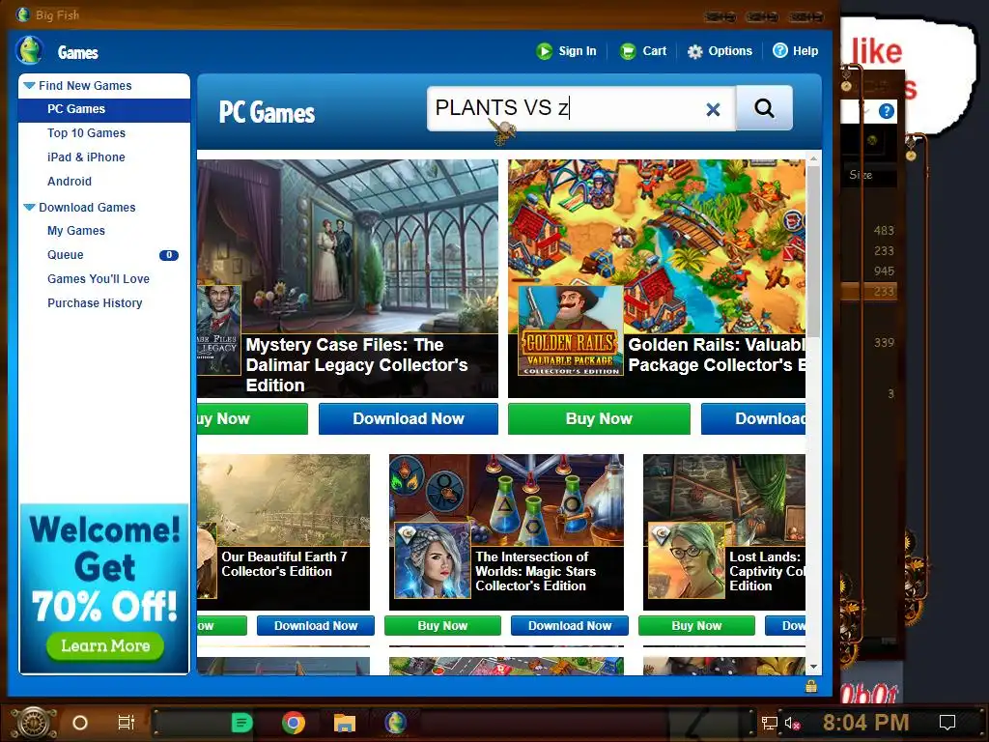Click Mystery Case Files small cover thumbnail

(x=218, y=330)
